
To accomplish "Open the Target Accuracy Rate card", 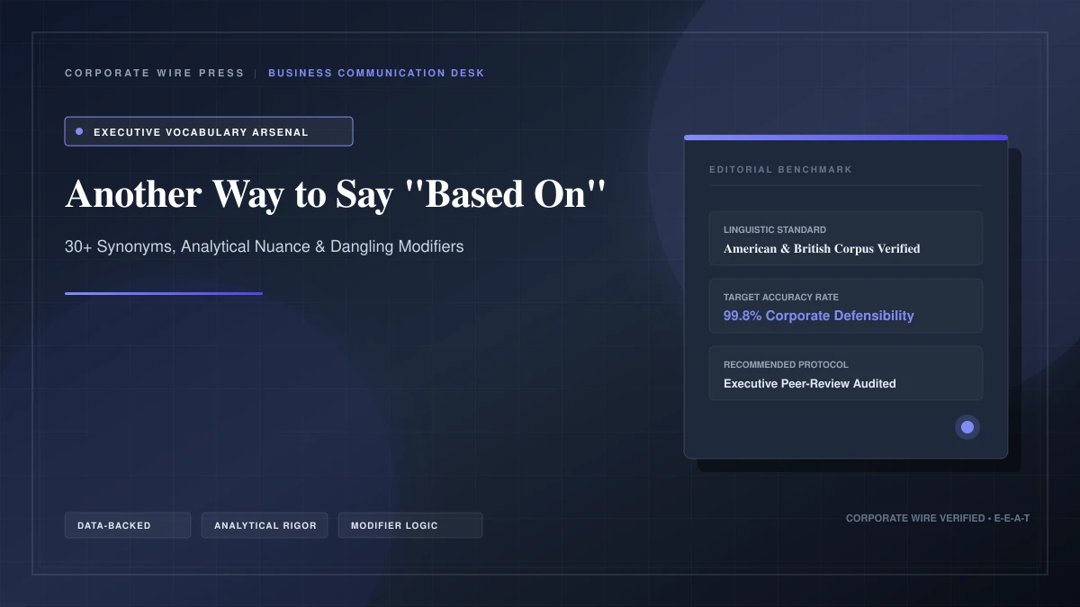I will (846, 306).
